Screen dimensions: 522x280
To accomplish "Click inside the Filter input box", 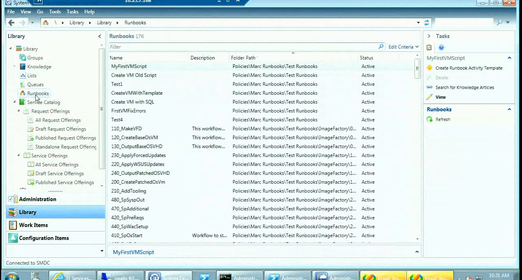I will tap(243, 47).
